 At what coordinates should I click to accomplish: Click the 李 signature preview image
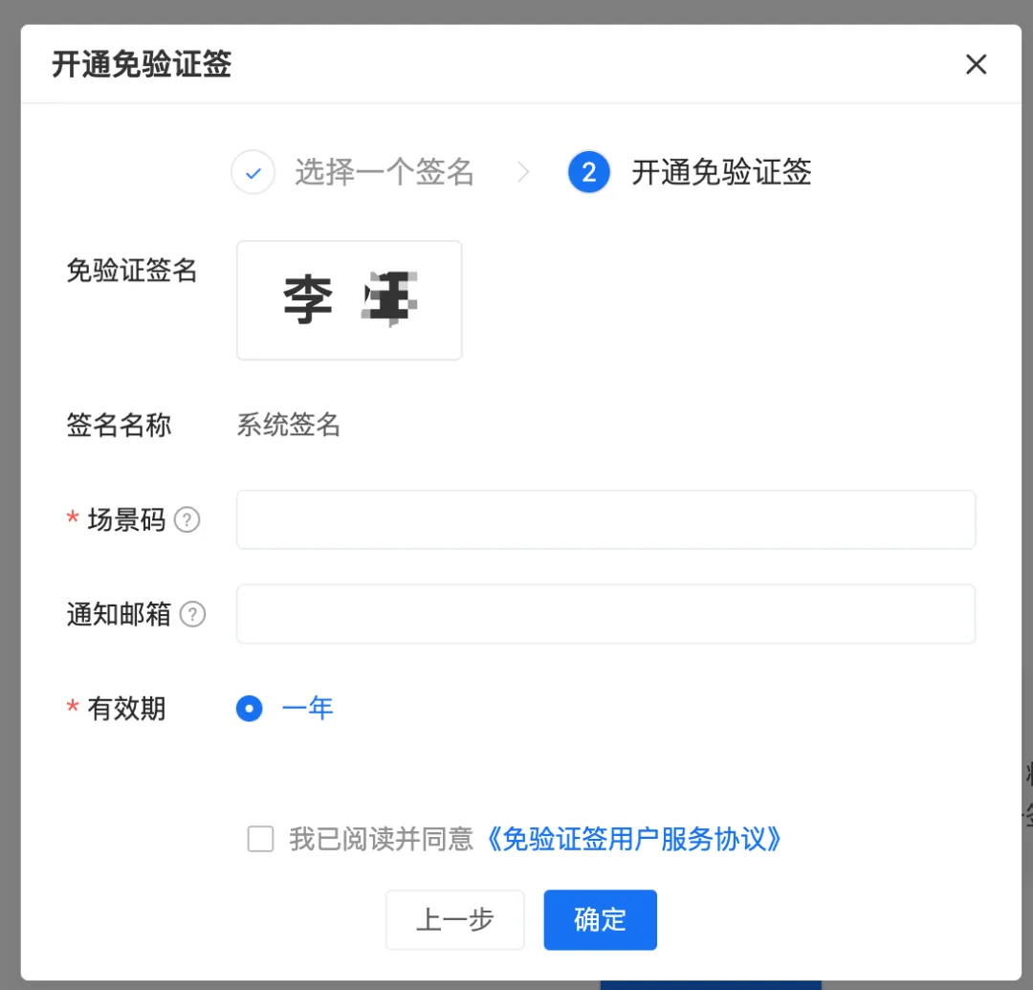coord(349,300)
